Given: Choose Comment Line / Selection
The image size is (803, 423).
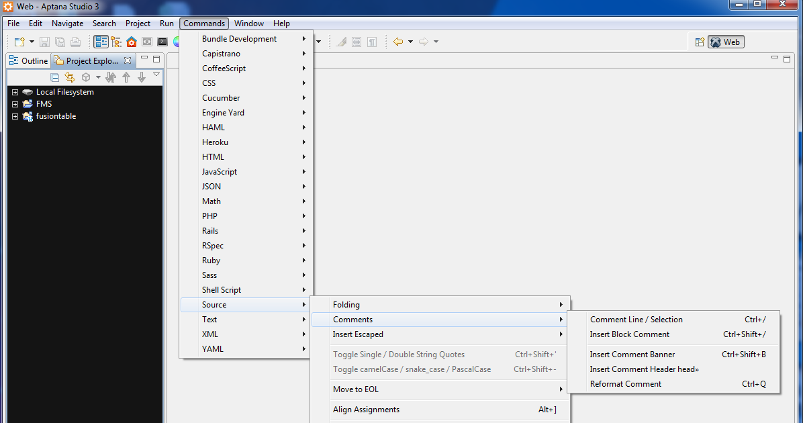Looking at the screenshot, I should pos(673,320).
